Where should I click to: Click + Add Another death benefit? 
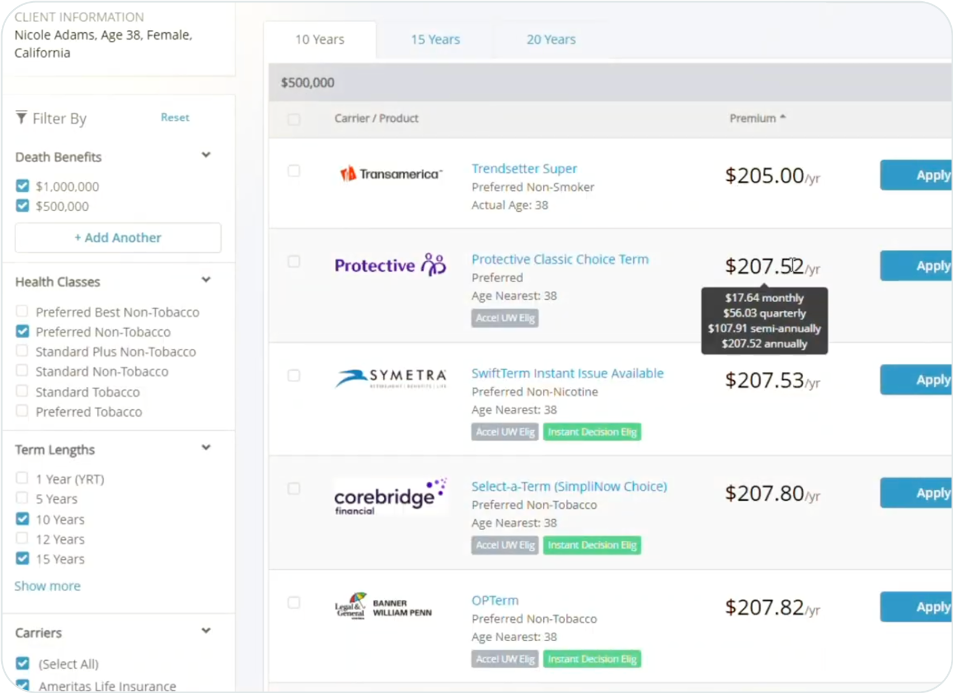tap(118, 238)
